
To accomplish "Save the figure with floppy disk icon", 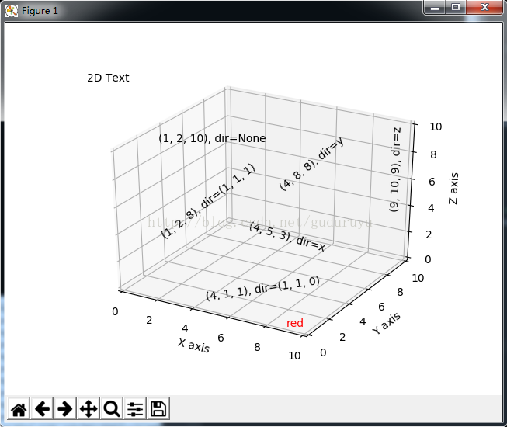I will 158,409.
